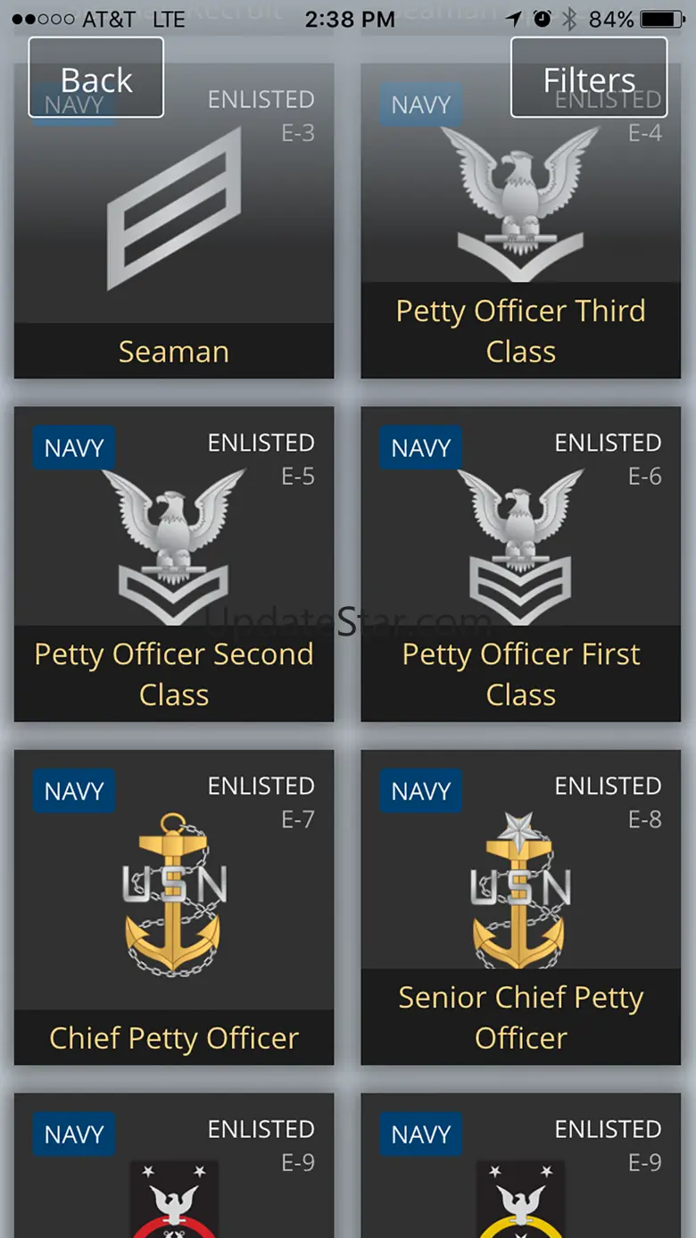The height and width of the screenshot is (1238, 696).
Task: Open the Chief Petty Officer title
Action: click(x=174, y=1038)
